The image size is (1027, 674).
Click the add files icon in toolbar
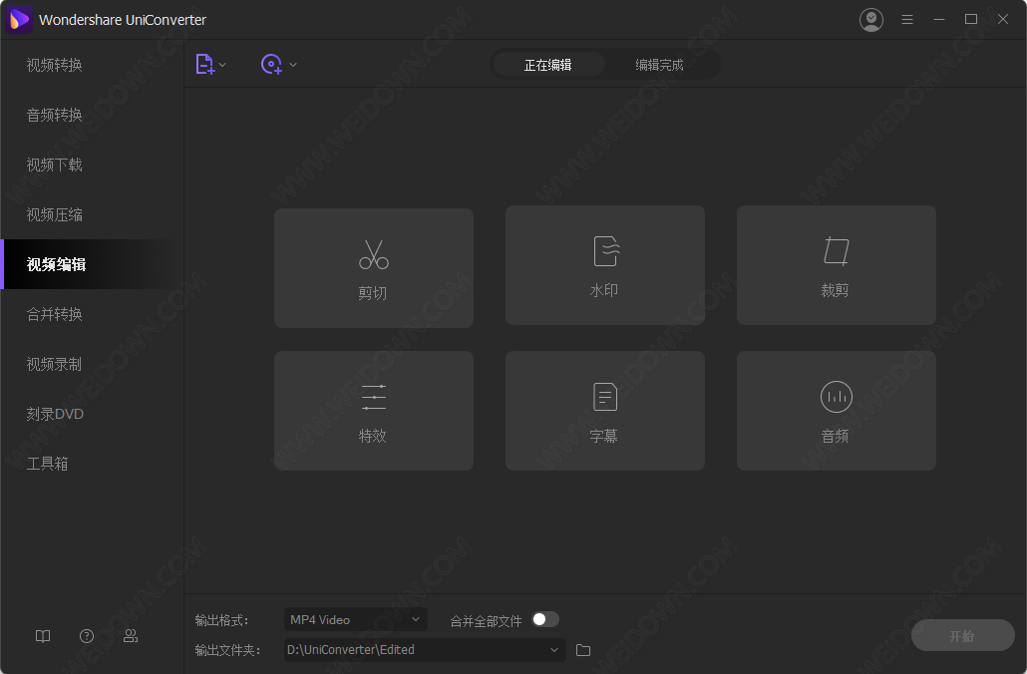click(205, 64)
